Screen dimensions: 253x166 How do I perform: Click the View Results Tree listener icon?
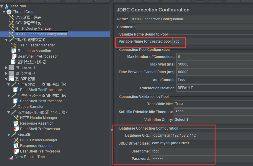[11, 157]
